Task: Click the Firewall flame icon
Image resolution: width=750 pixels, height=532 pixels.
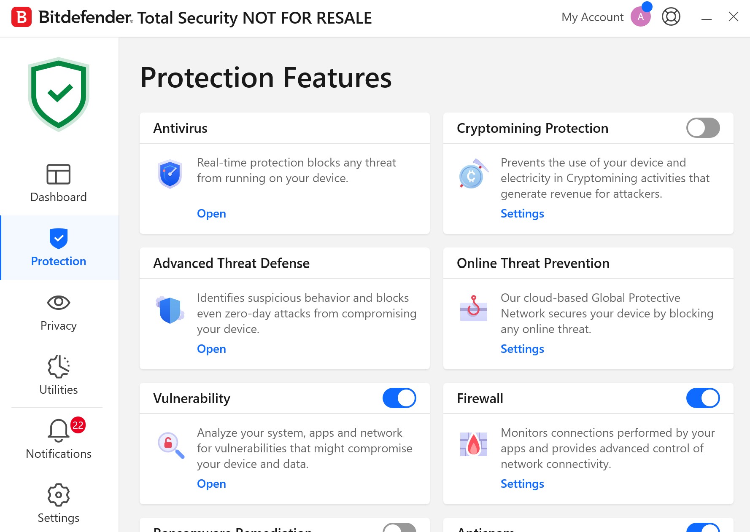Action: (x=473, y=444)
